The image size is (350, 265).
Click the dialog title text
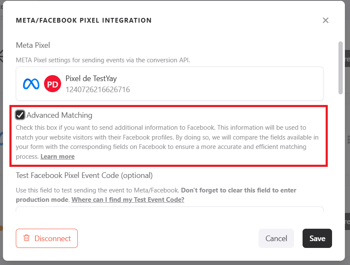click(84, 20)
